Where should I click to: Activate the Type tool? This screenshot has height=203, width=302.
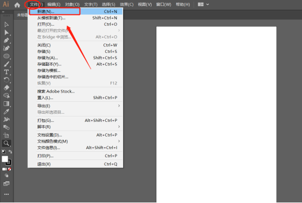pos(7,72)
